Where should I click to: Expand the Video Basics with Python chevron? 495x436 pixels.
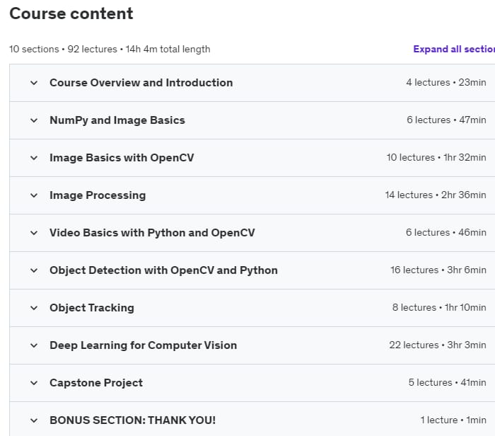34,233
